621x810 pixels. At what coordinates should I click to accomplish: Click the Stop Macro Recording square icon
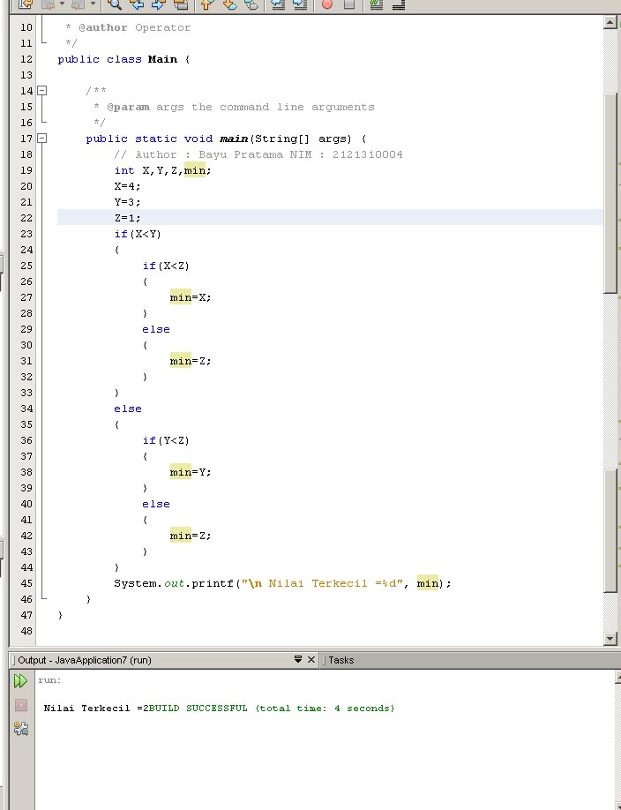[x=349, y=4]
